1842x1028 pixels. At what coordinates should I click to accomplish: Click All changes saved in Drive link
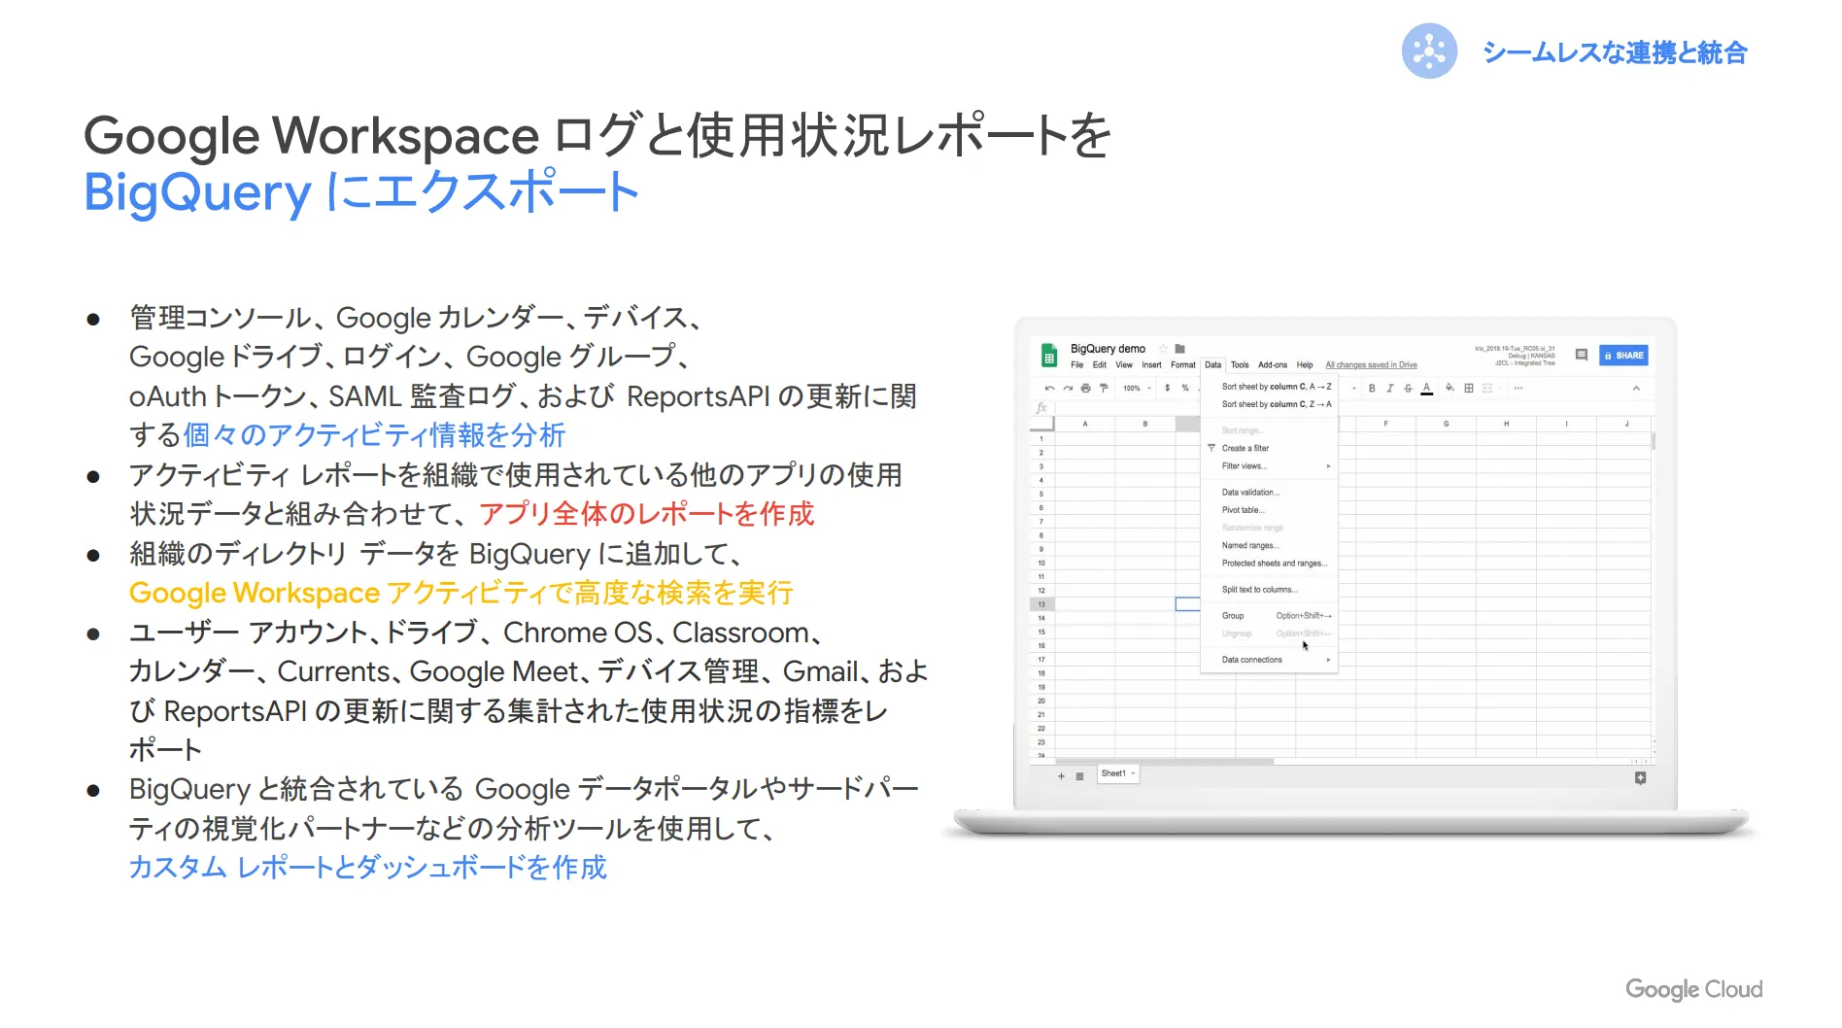coord(1371,365)
